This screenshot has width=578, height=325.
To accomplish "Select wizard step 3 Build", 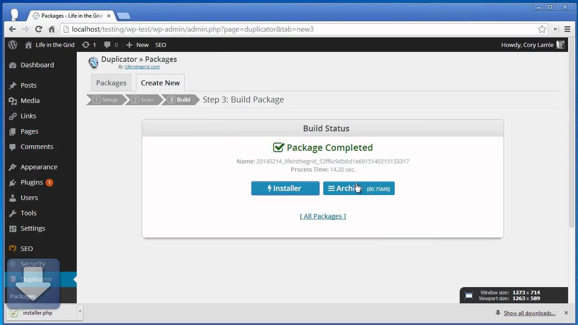I will coord(180,100).
